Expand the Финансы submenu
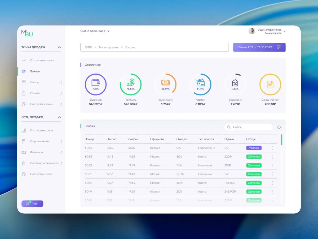The image size is (318, 239). [x=61, y=152]
